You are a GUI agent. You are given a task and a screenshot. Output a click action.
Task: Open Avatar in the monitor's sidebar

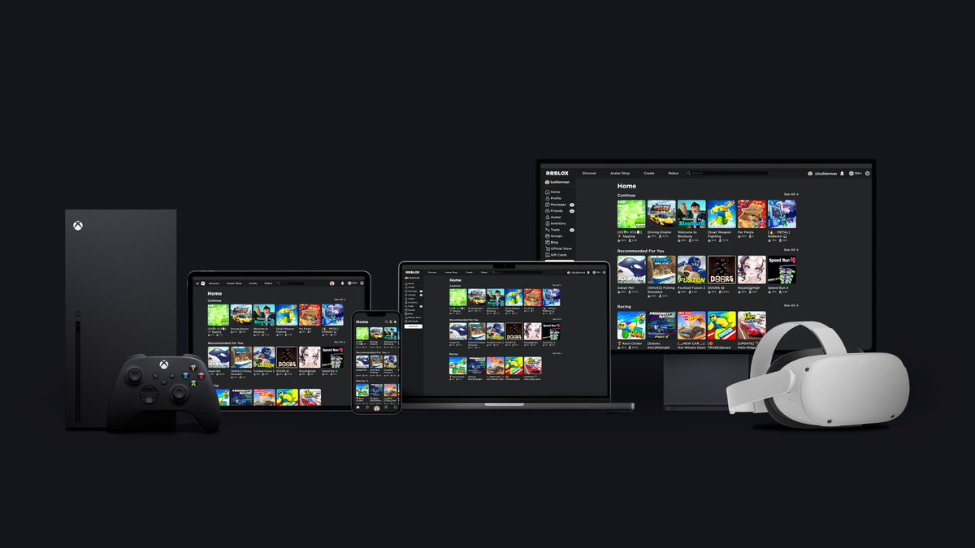pos(553,217)
